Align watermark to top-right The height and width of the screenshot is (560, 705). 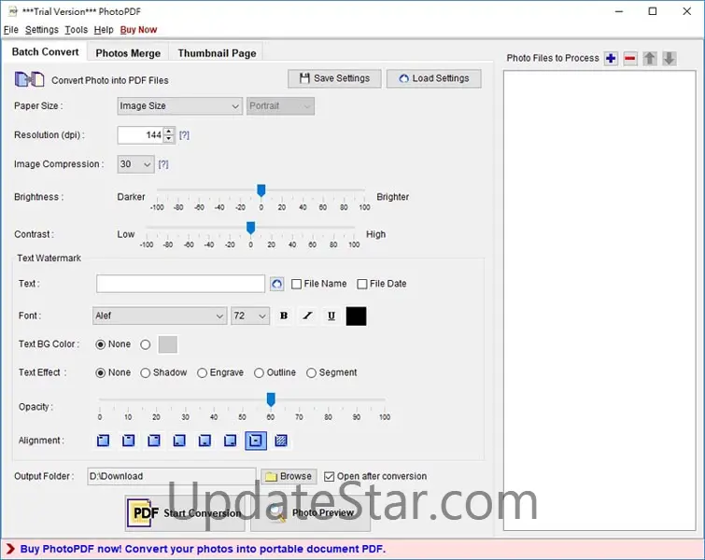pos(154,441)
